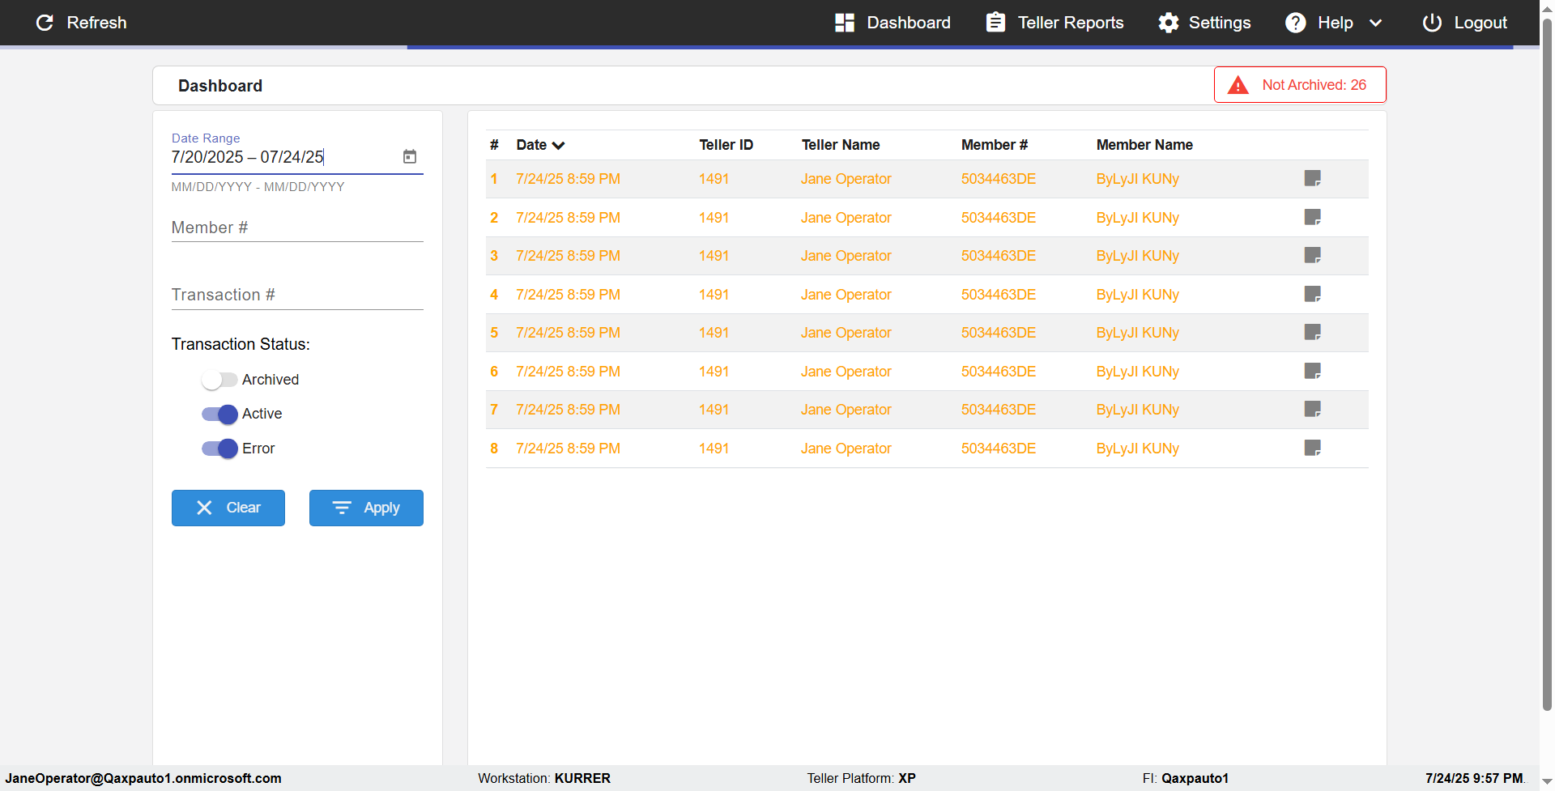Turn off the Error status toggle

coord(219,449)
